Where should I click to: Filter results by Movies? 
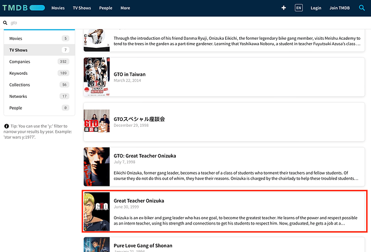(x=39, y=38)
